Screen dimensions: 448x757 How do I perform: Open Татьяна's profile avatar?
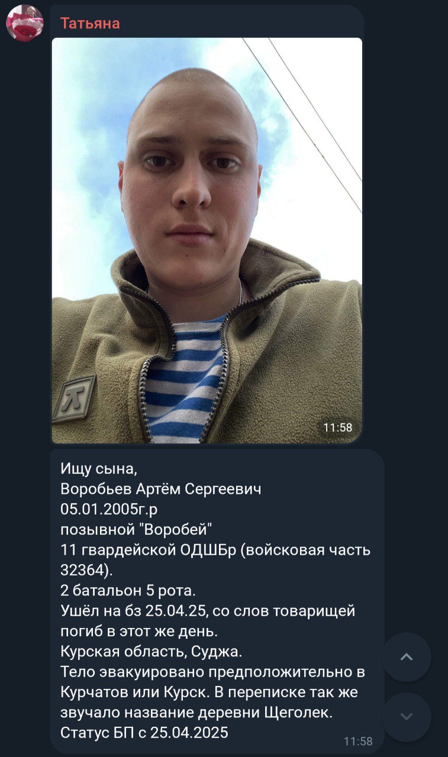pyautogui.click(x=25, y=23)
